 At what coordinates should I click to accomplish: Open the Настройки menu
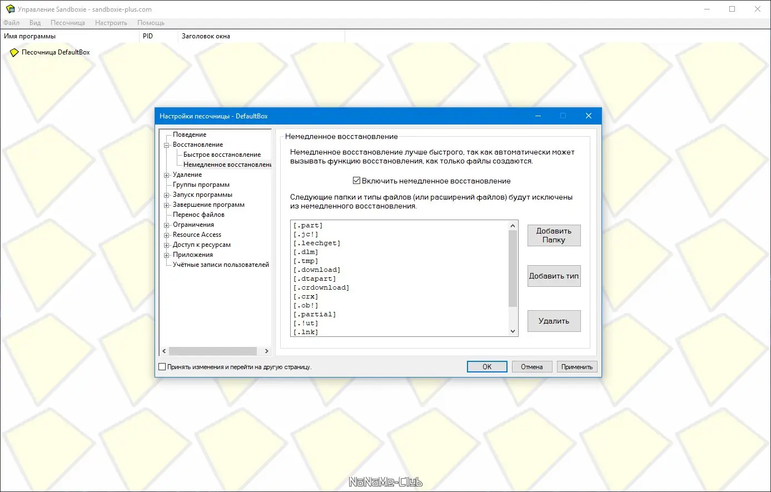[x=111, y=22]
